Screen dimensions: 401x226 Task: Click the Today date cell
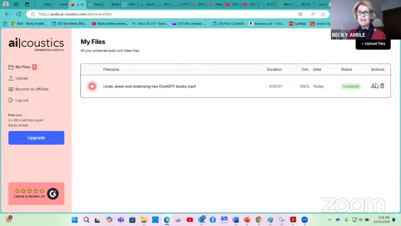pos(318,87)
